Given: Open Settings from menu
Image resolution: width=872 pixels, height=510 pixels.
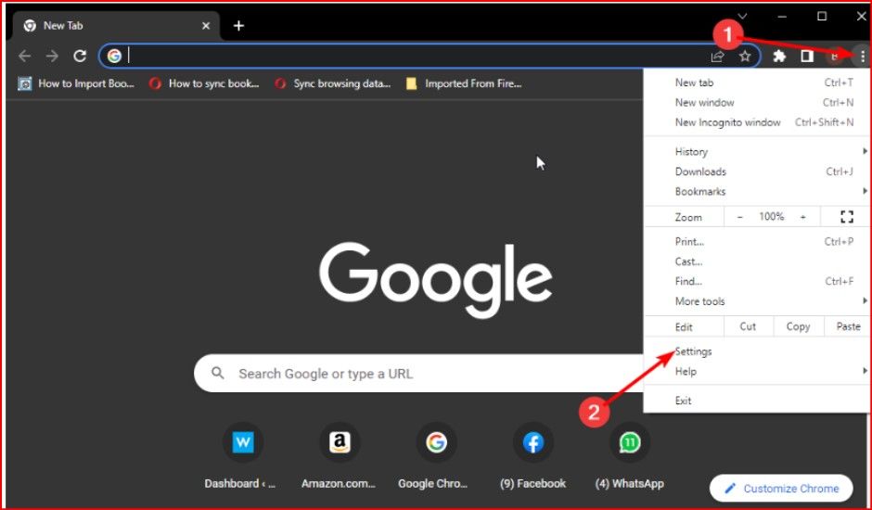Looking at the screenshot, I should [x=756, y=351].
